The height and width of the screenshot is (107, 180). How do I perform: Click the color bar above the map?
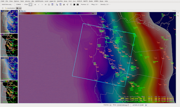[x=58, y=13]
